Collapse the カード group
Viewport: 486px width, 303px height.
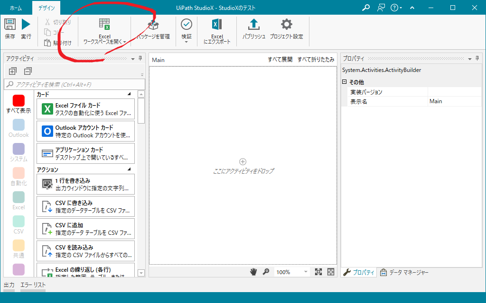(x=129, y=94)
